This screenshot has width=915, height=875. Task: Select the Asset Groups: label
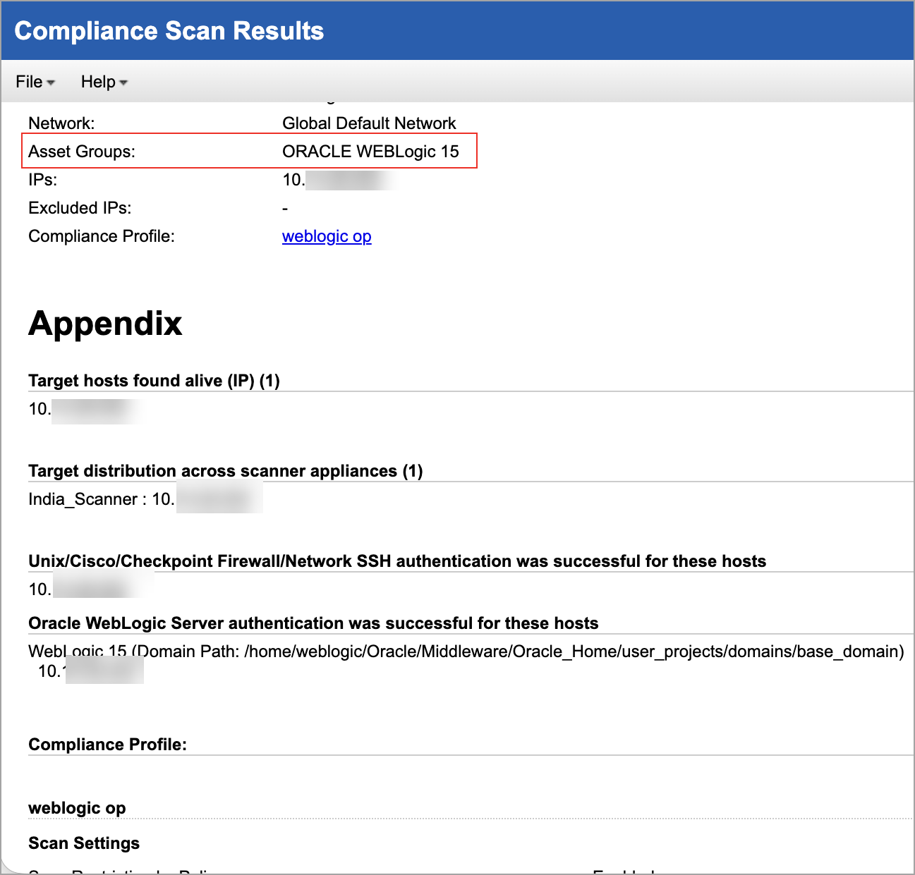82,152
